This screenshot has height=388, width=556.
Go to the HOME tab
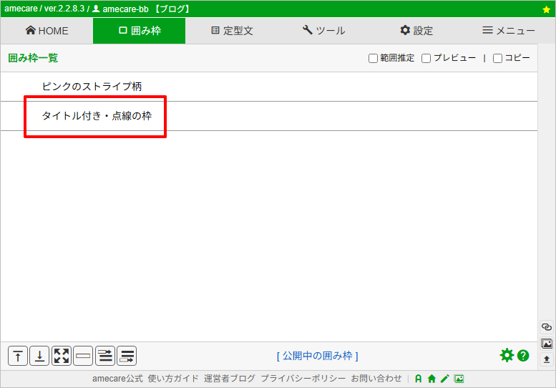point(47,31)
